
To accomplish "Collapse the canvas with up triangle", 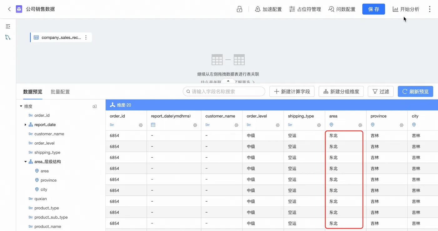I will pos(228,81).
